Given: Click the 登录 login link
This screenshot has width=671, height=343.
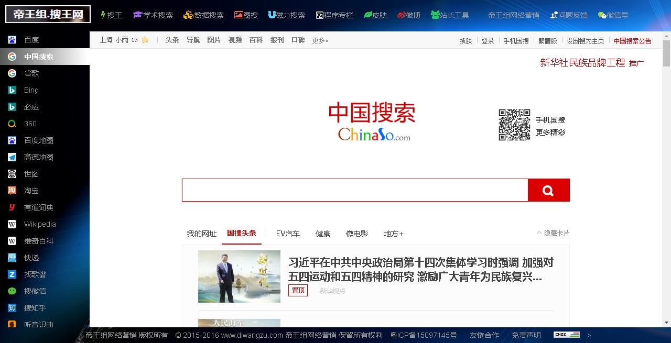Looking at the screenshot, I should [488, 41].
